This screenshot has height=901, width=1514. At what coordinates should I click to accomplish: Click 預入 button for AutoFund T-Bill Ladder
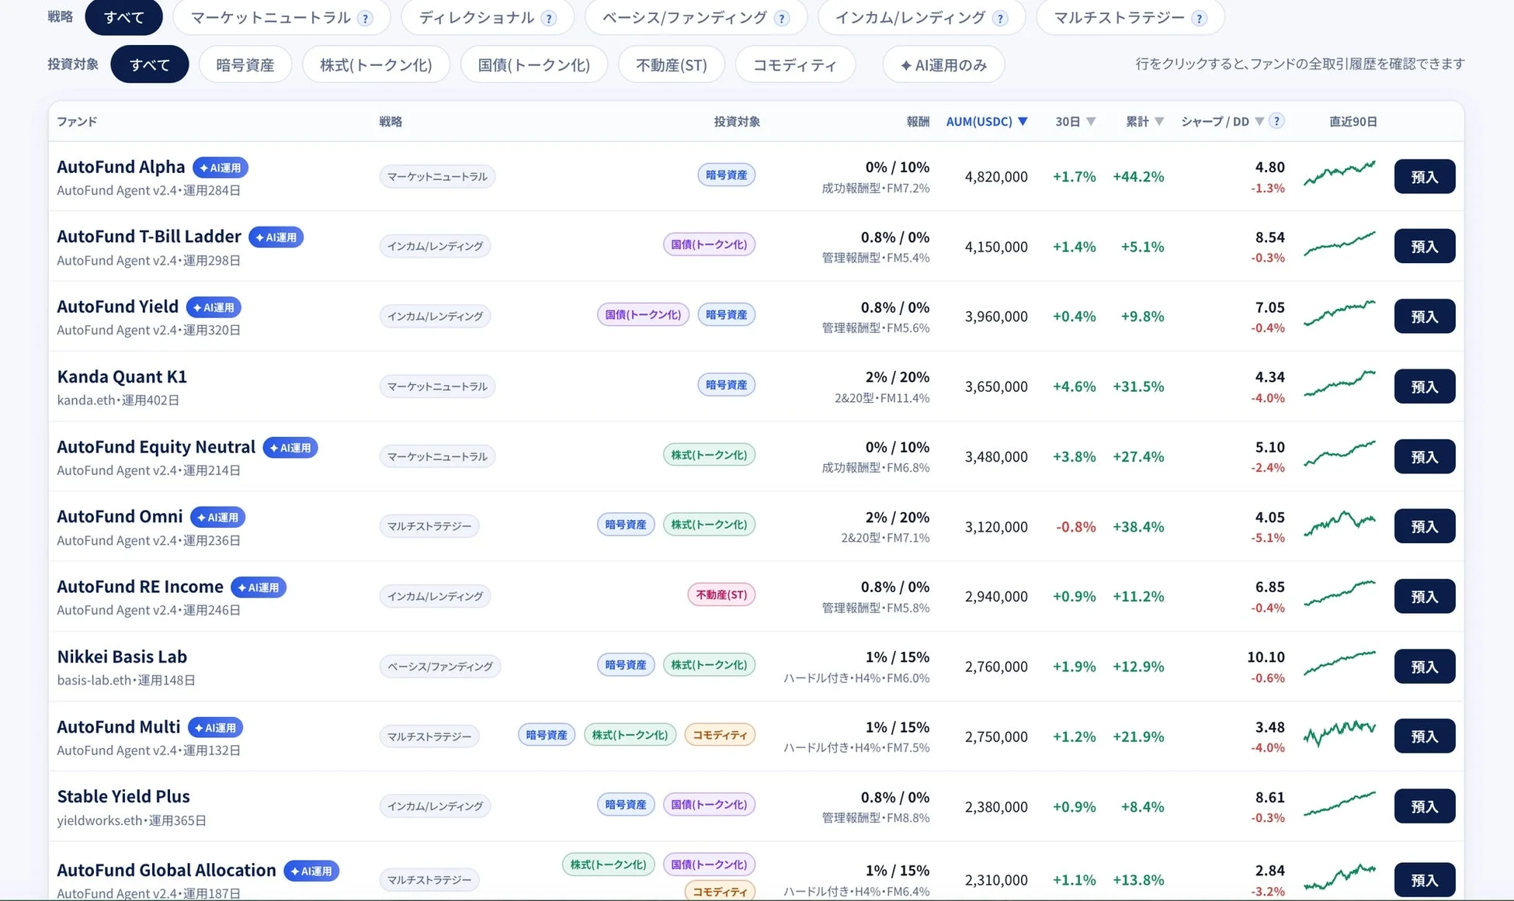[x=1424, y=247]
